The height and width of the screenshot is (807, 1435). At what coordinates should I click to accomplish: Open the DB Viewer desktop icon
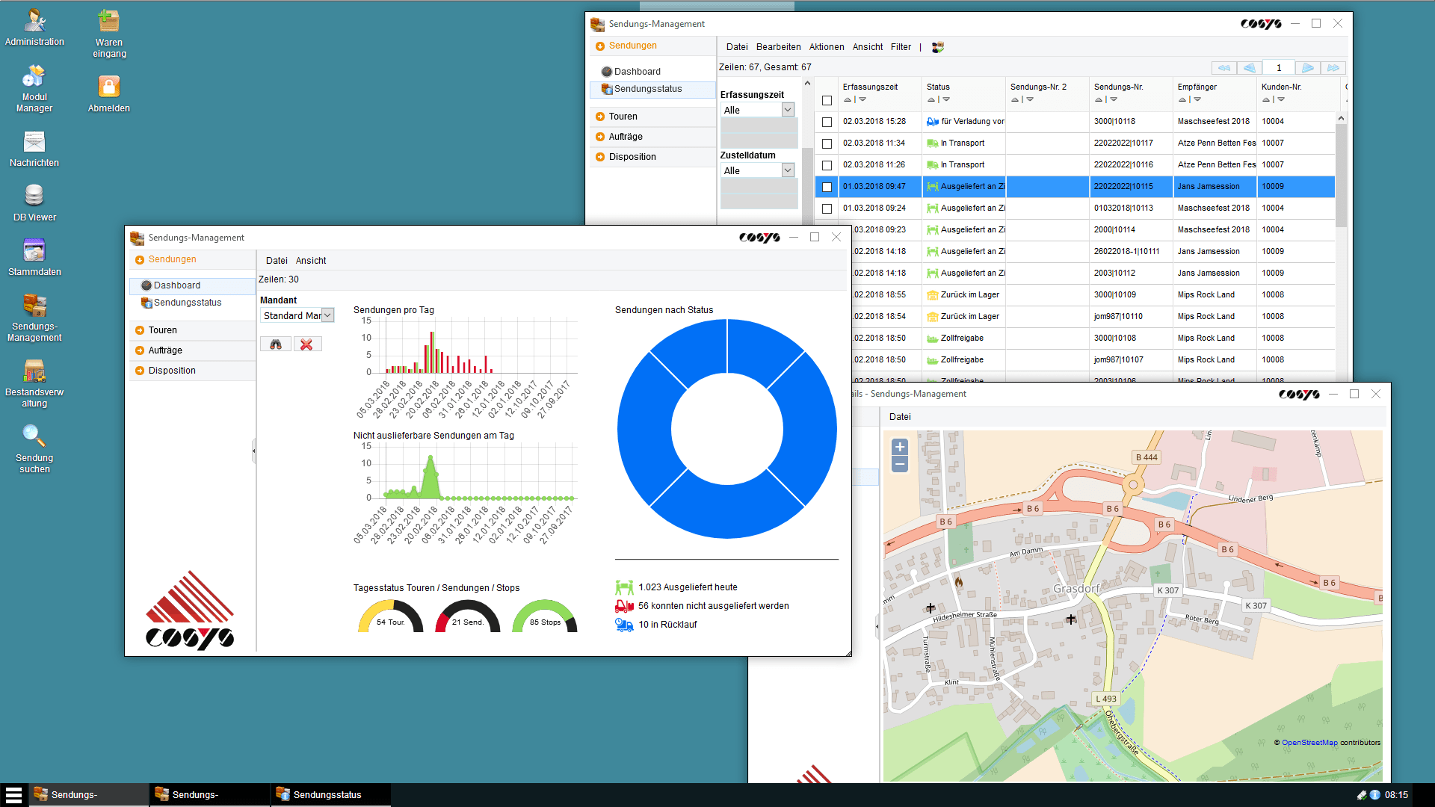point(34,197)
